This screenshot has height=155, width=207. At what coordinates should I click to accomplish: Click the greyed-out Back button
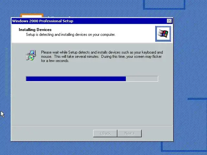(x=105, y=133)
